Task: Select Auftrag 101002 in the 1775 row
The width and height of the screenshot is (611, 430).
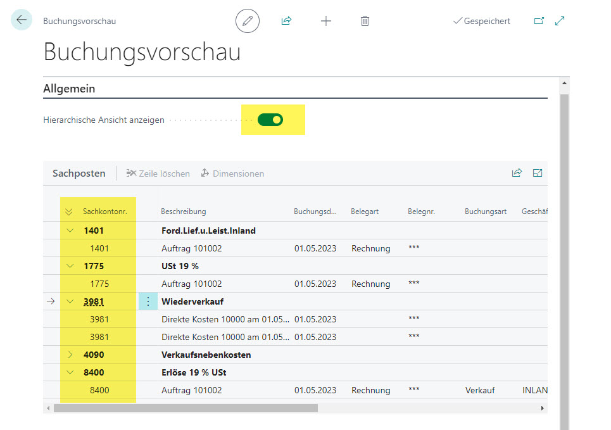Action: (191, 284)
